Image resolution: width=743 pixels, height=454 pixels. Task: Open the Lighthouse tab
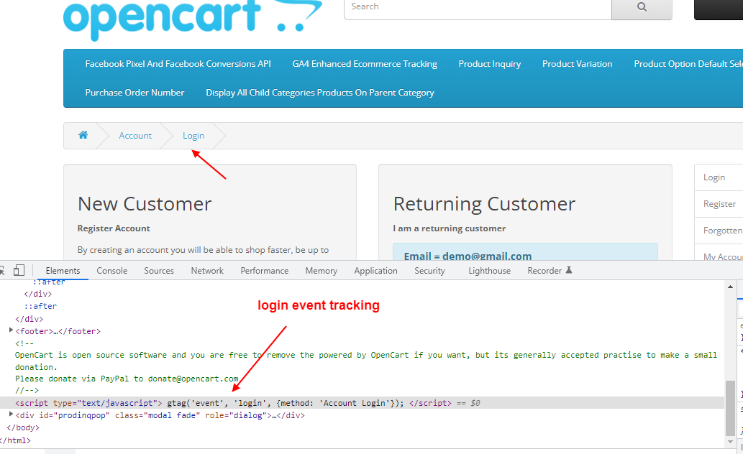pyautogui.click(x=490, y=270)
